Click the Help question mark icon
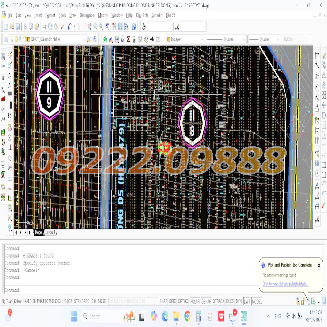327x327 pixels. click(134, 27)
